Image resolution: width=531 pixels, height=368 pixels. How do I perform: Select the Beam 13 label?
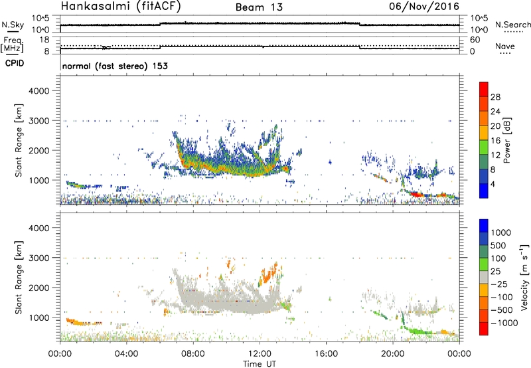259,7
